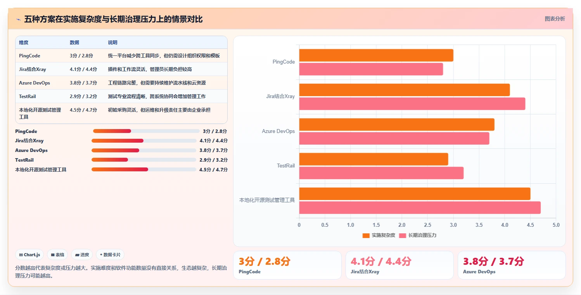Image resolution: width=581 pixels, height=295 pixels.
Task: Click the 3分 / 2.8分 table cell
Action: click(x=81, y=56)
